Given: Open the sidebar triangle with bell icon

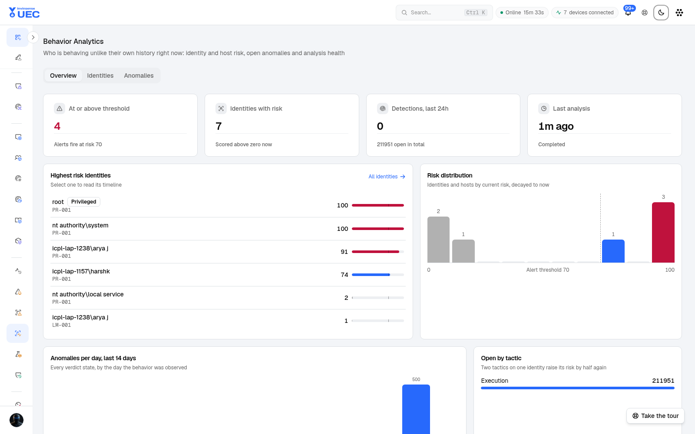Looking at the screenshot, I should click(18, 292).
